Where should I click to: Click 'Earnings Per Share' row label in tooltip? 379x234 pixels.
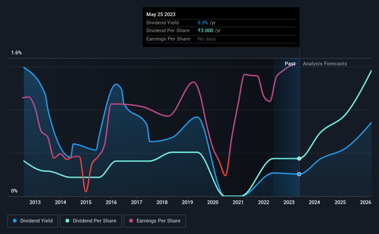click(168, 39)
